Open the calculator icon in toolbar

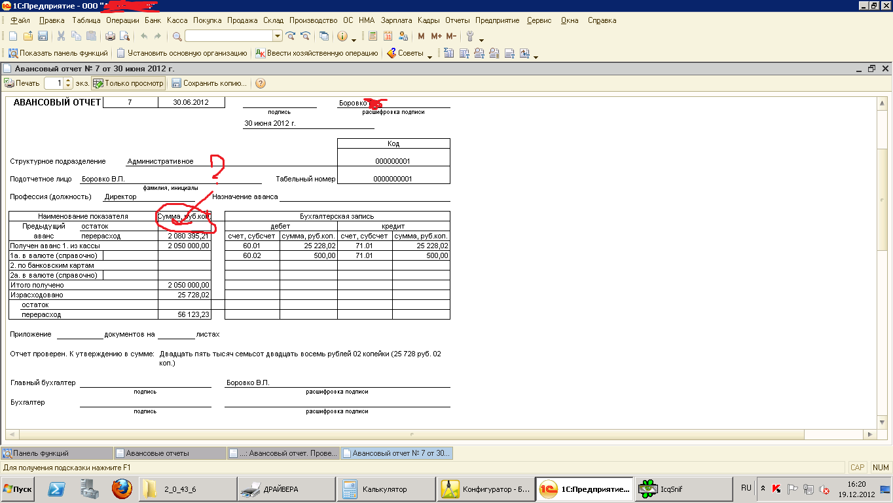[373, 36]
